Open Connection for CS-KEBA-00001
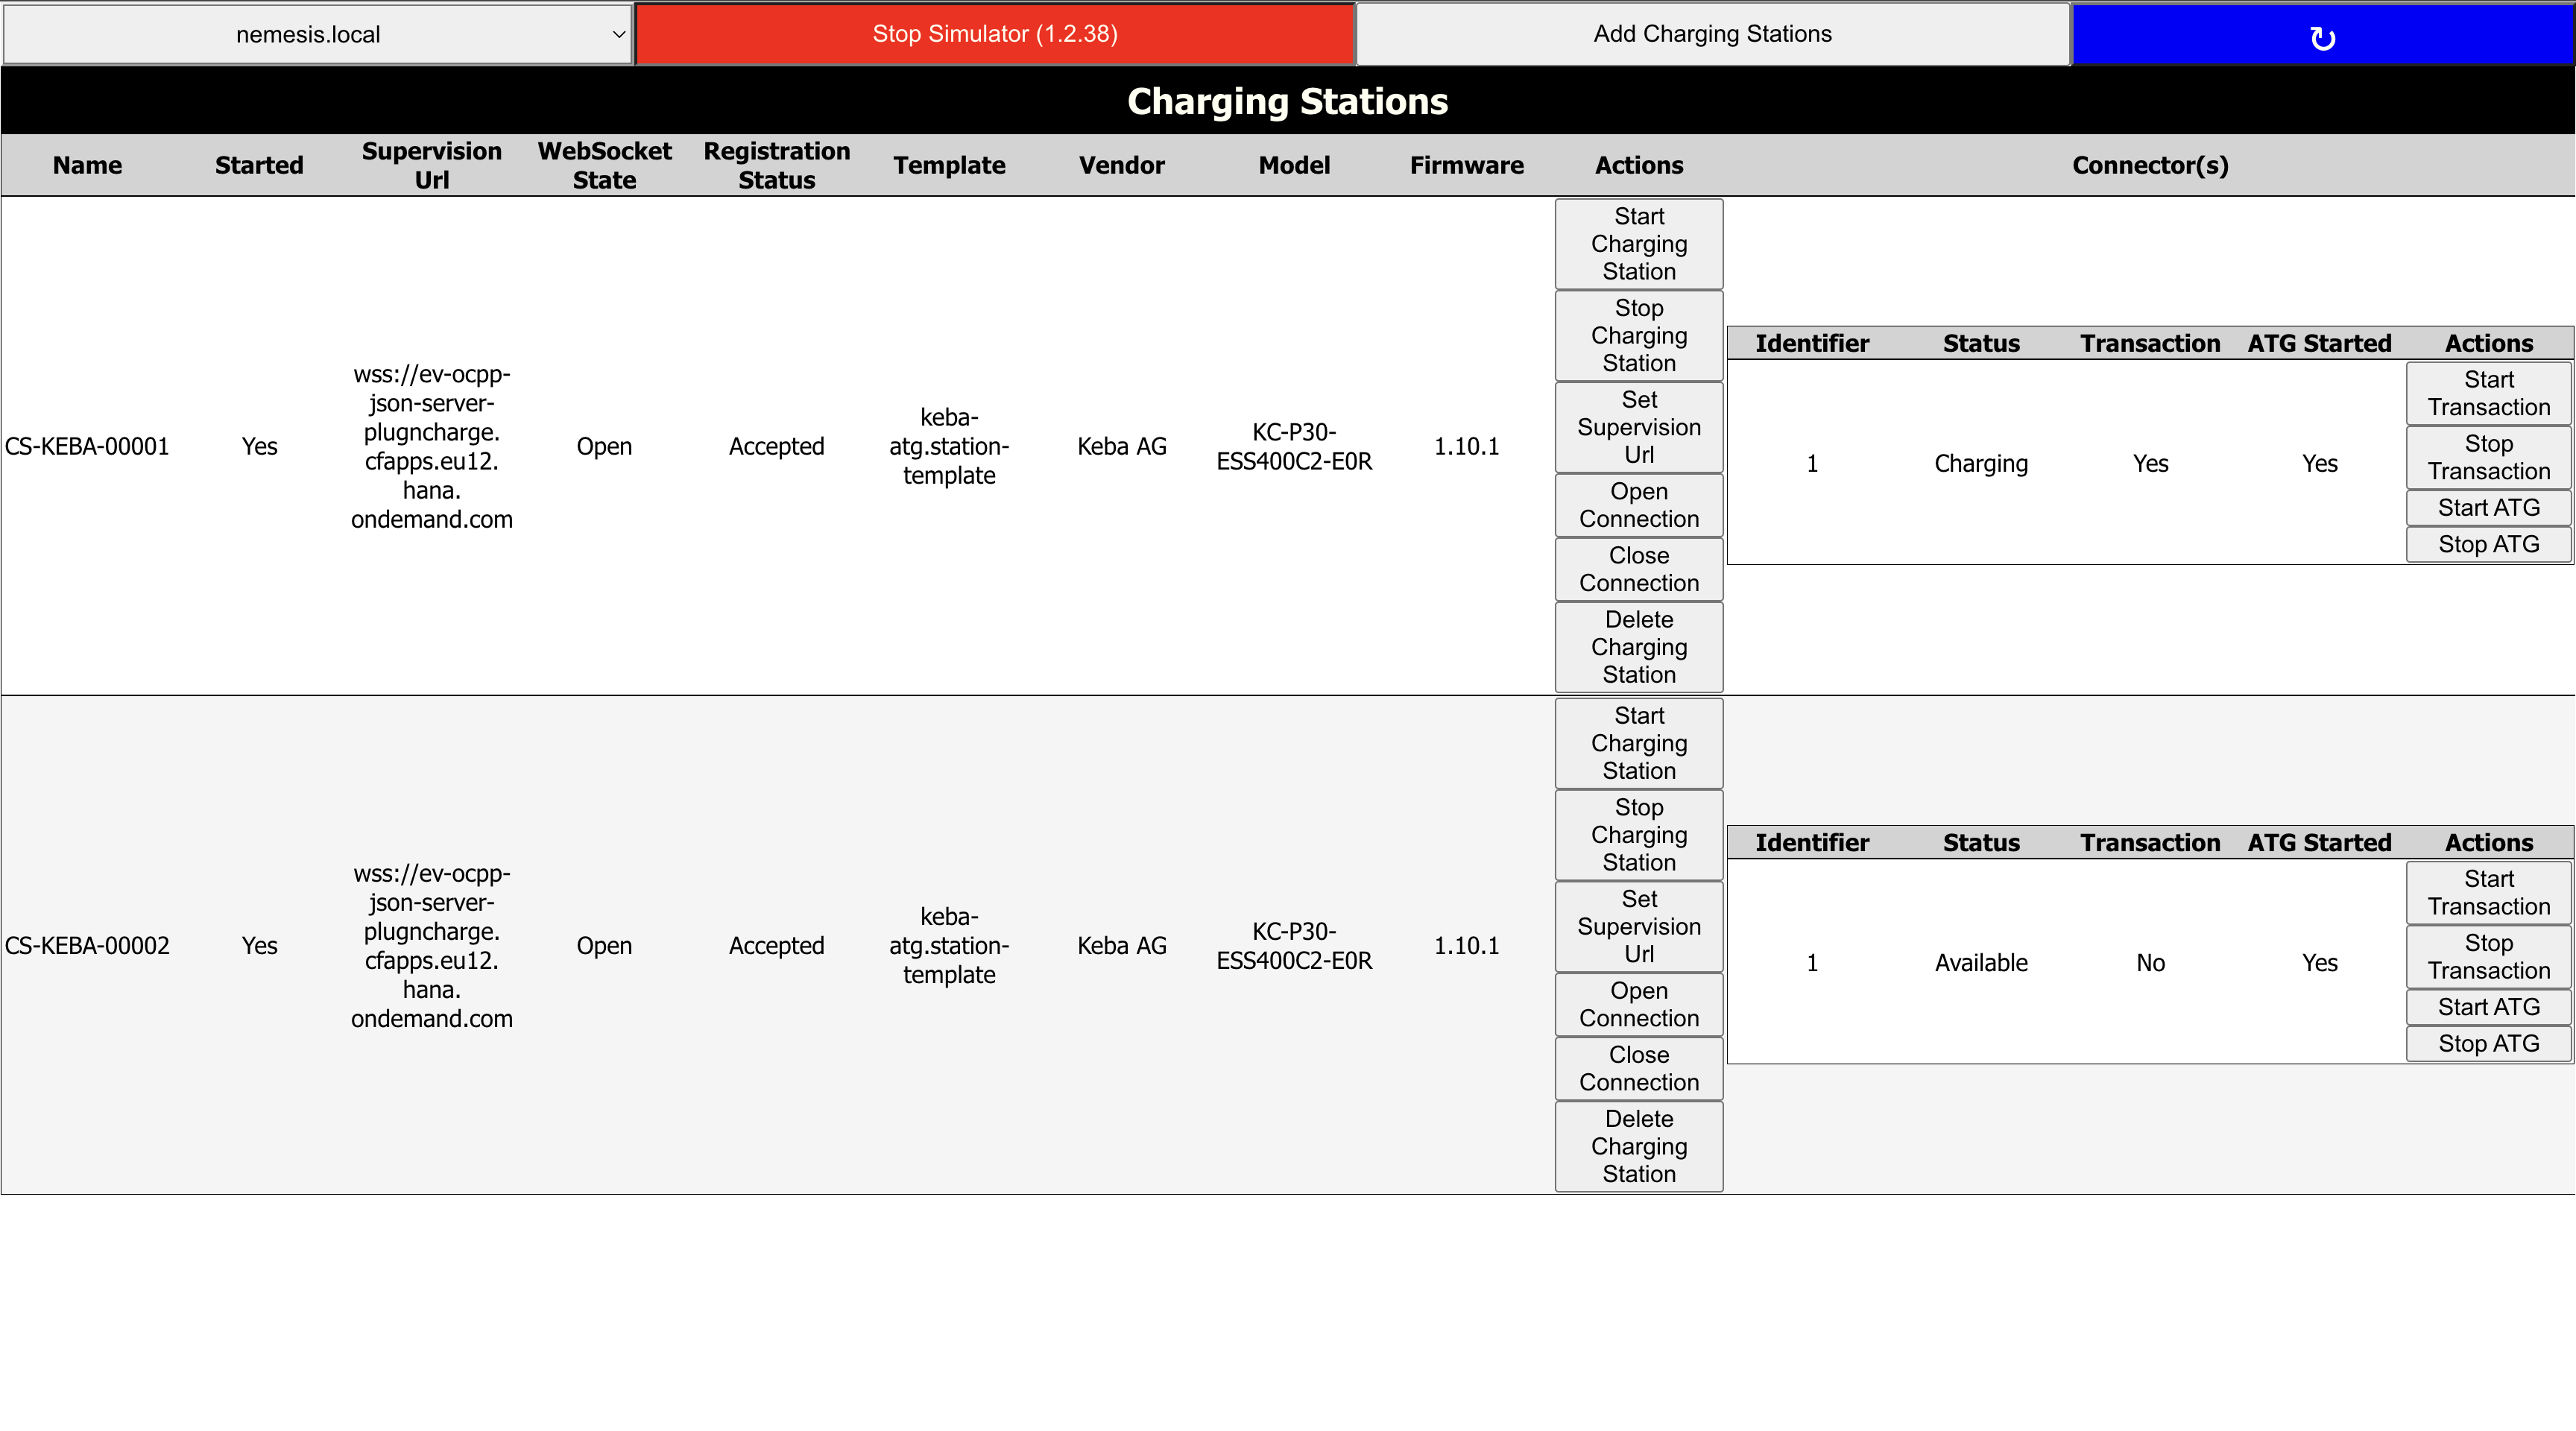 [x=1638, y=505]
